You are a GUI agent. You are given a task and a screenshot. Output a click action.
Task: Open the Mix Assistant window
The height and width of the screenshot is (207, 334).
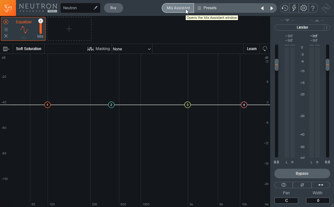pos(178,8)
